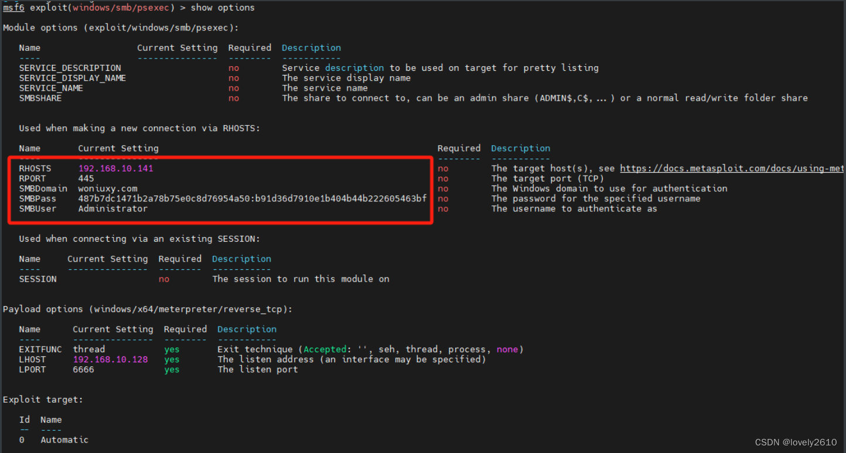Click the RHOSTS value 192.168.10.141
Image resolution: width=846 pixels, height=453 pixels.
pos(116,169)
